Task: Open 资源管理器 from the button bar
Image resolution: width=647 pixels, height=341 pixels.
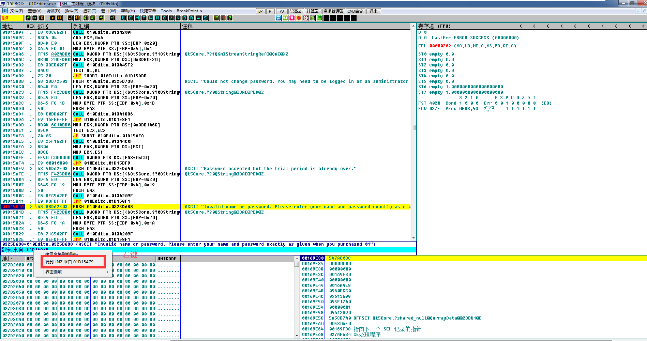Action: [x=333, y=11]
